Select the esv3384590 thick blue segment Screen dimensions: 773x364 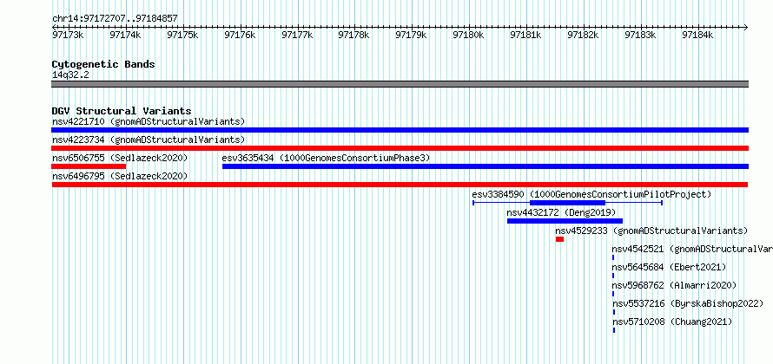tap(567, 203)
